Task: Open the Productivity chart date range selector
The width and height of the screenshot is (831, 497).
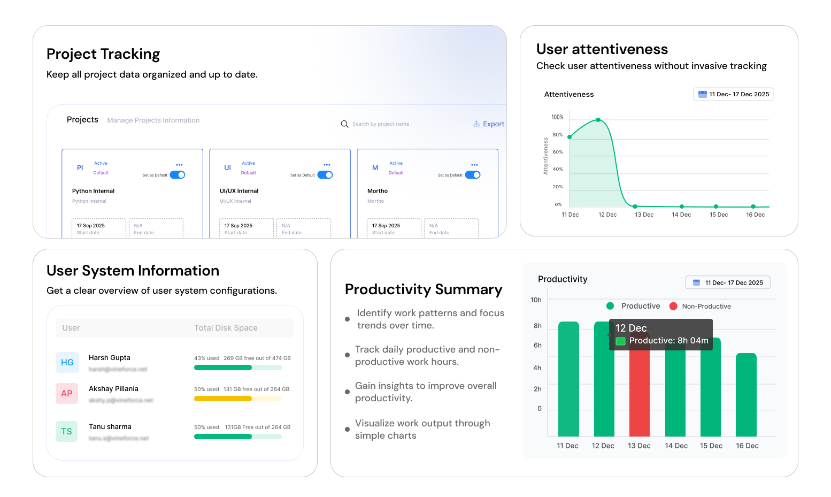Action: pos(728,282)
